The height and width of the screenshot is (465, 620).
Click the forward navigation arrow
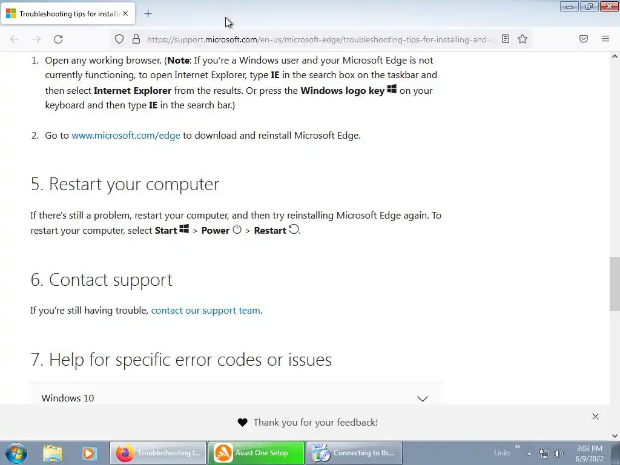click(x=36, y=39)
